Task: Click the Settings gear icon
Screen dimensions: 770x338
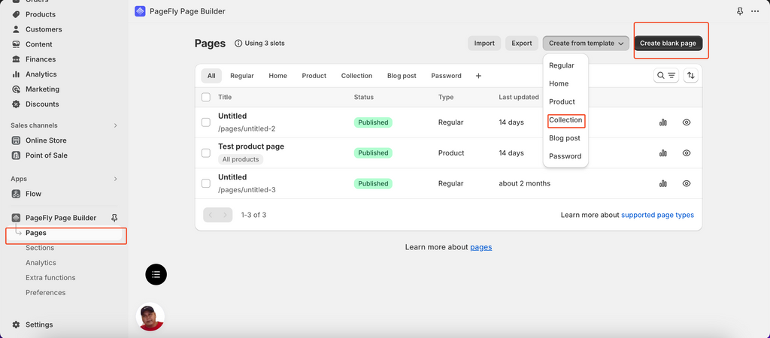Action: coord(17,324)
